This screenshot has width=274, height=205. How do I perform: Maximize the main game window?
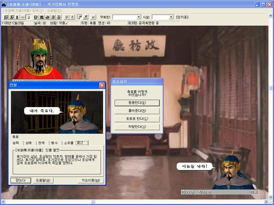[264, 4]
